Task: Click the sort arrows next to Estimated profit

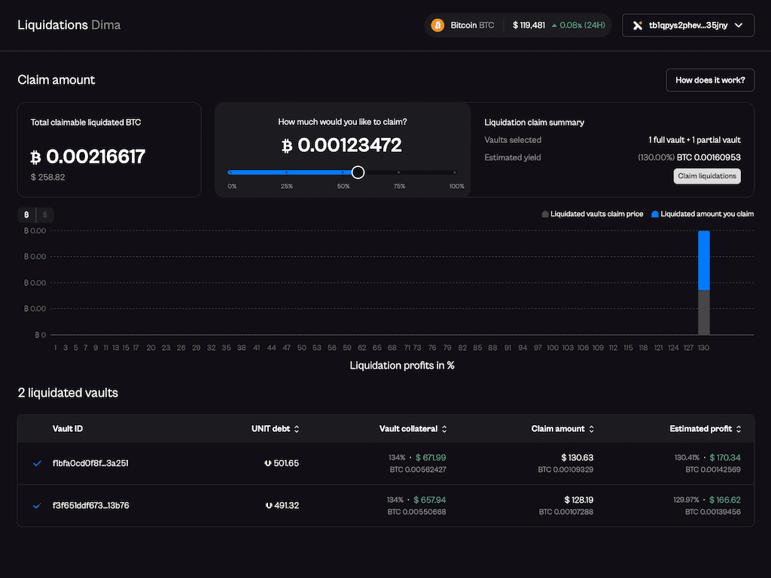Action: click(739, 429)
